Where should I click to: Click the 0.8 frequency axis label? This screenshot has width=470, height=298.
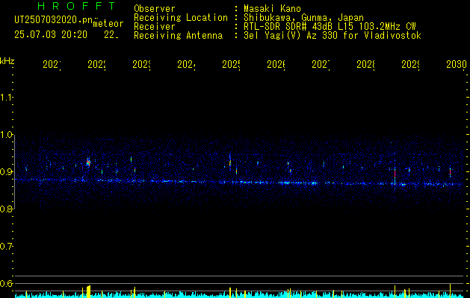[7, 209]
